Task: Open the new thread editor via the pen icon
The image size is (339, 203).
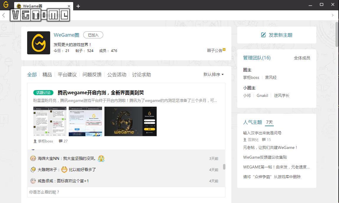Action: [263, 35]
